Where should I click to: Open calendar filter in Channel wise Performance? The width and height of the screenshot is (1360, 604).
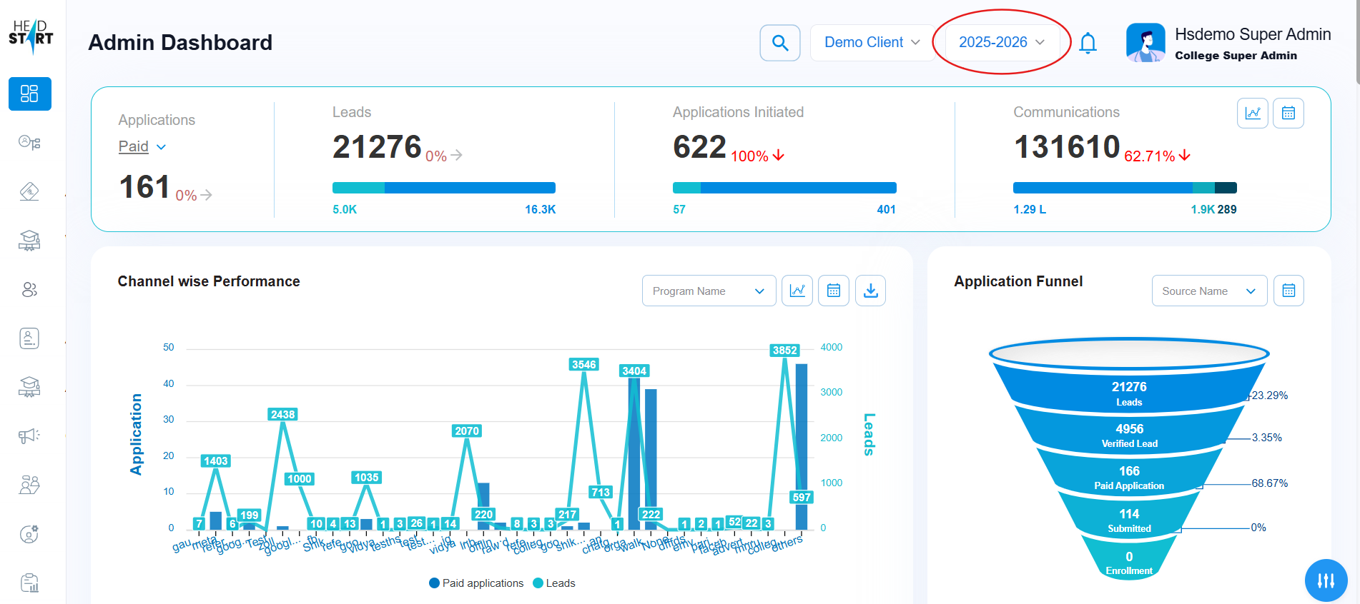point(833,291)
